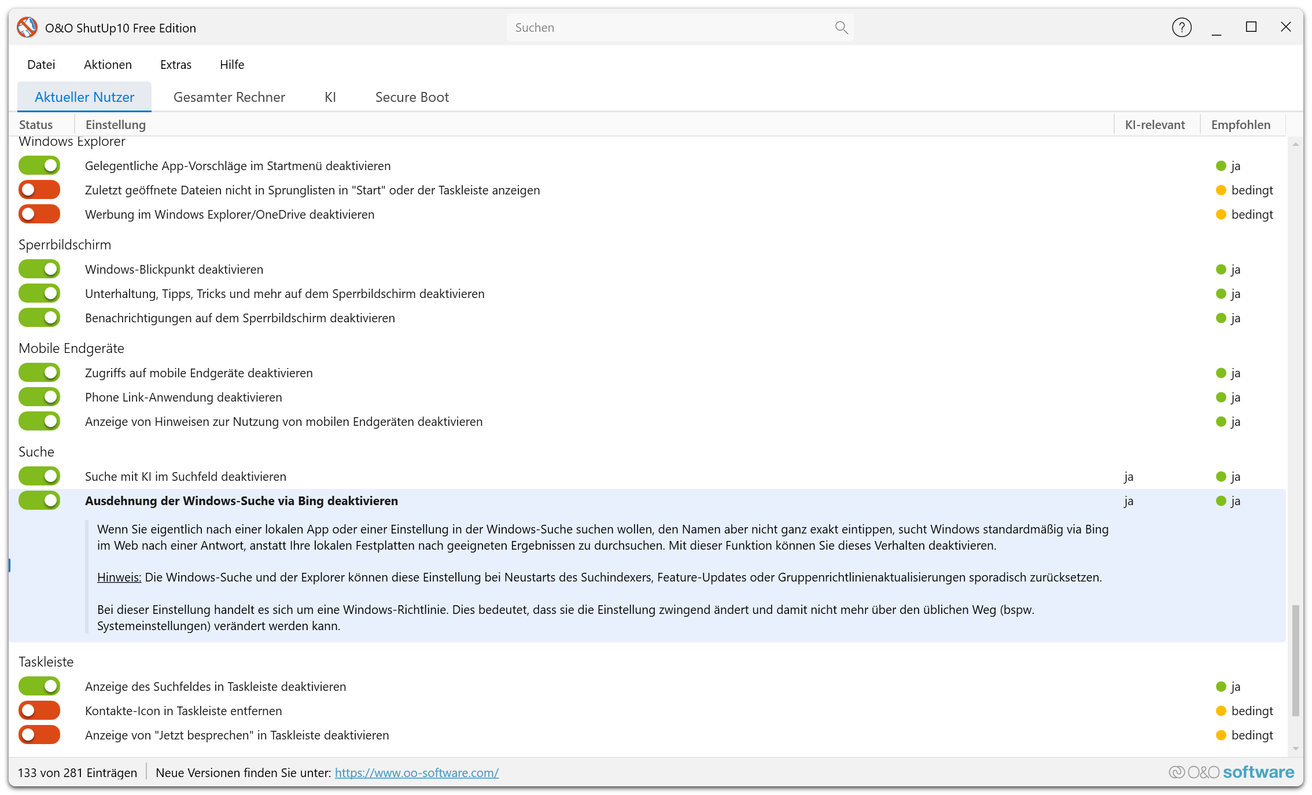Expand Kontakte-Icon in Taskleiste entfernen description
The height and width of the screenshot is (795, 1312).
183,711
